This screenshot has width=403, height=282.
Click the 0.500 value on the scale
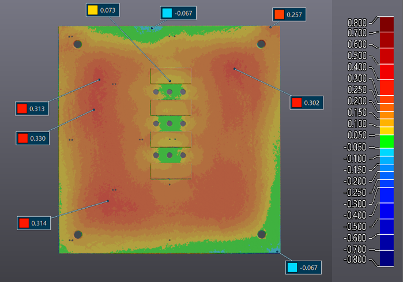357,55
